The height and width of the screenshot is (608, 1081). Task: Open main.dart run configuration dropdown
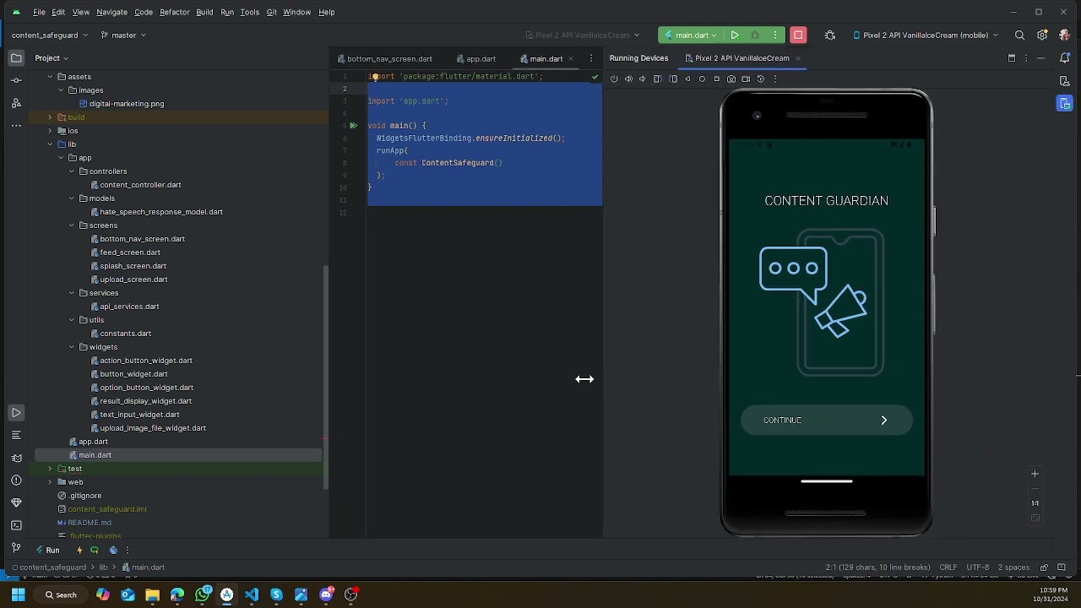click(x=691, y=35)
